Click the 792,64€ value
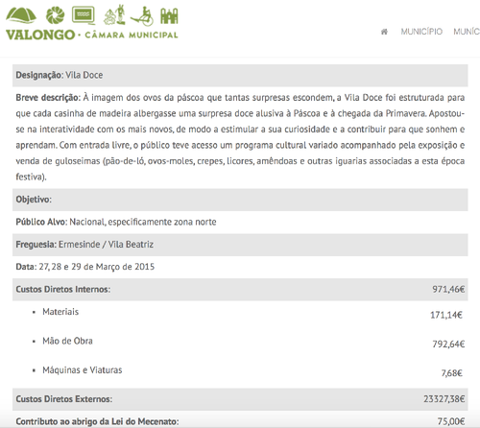The width and height of the screenshot is (480, 428). tap(448, 345)
